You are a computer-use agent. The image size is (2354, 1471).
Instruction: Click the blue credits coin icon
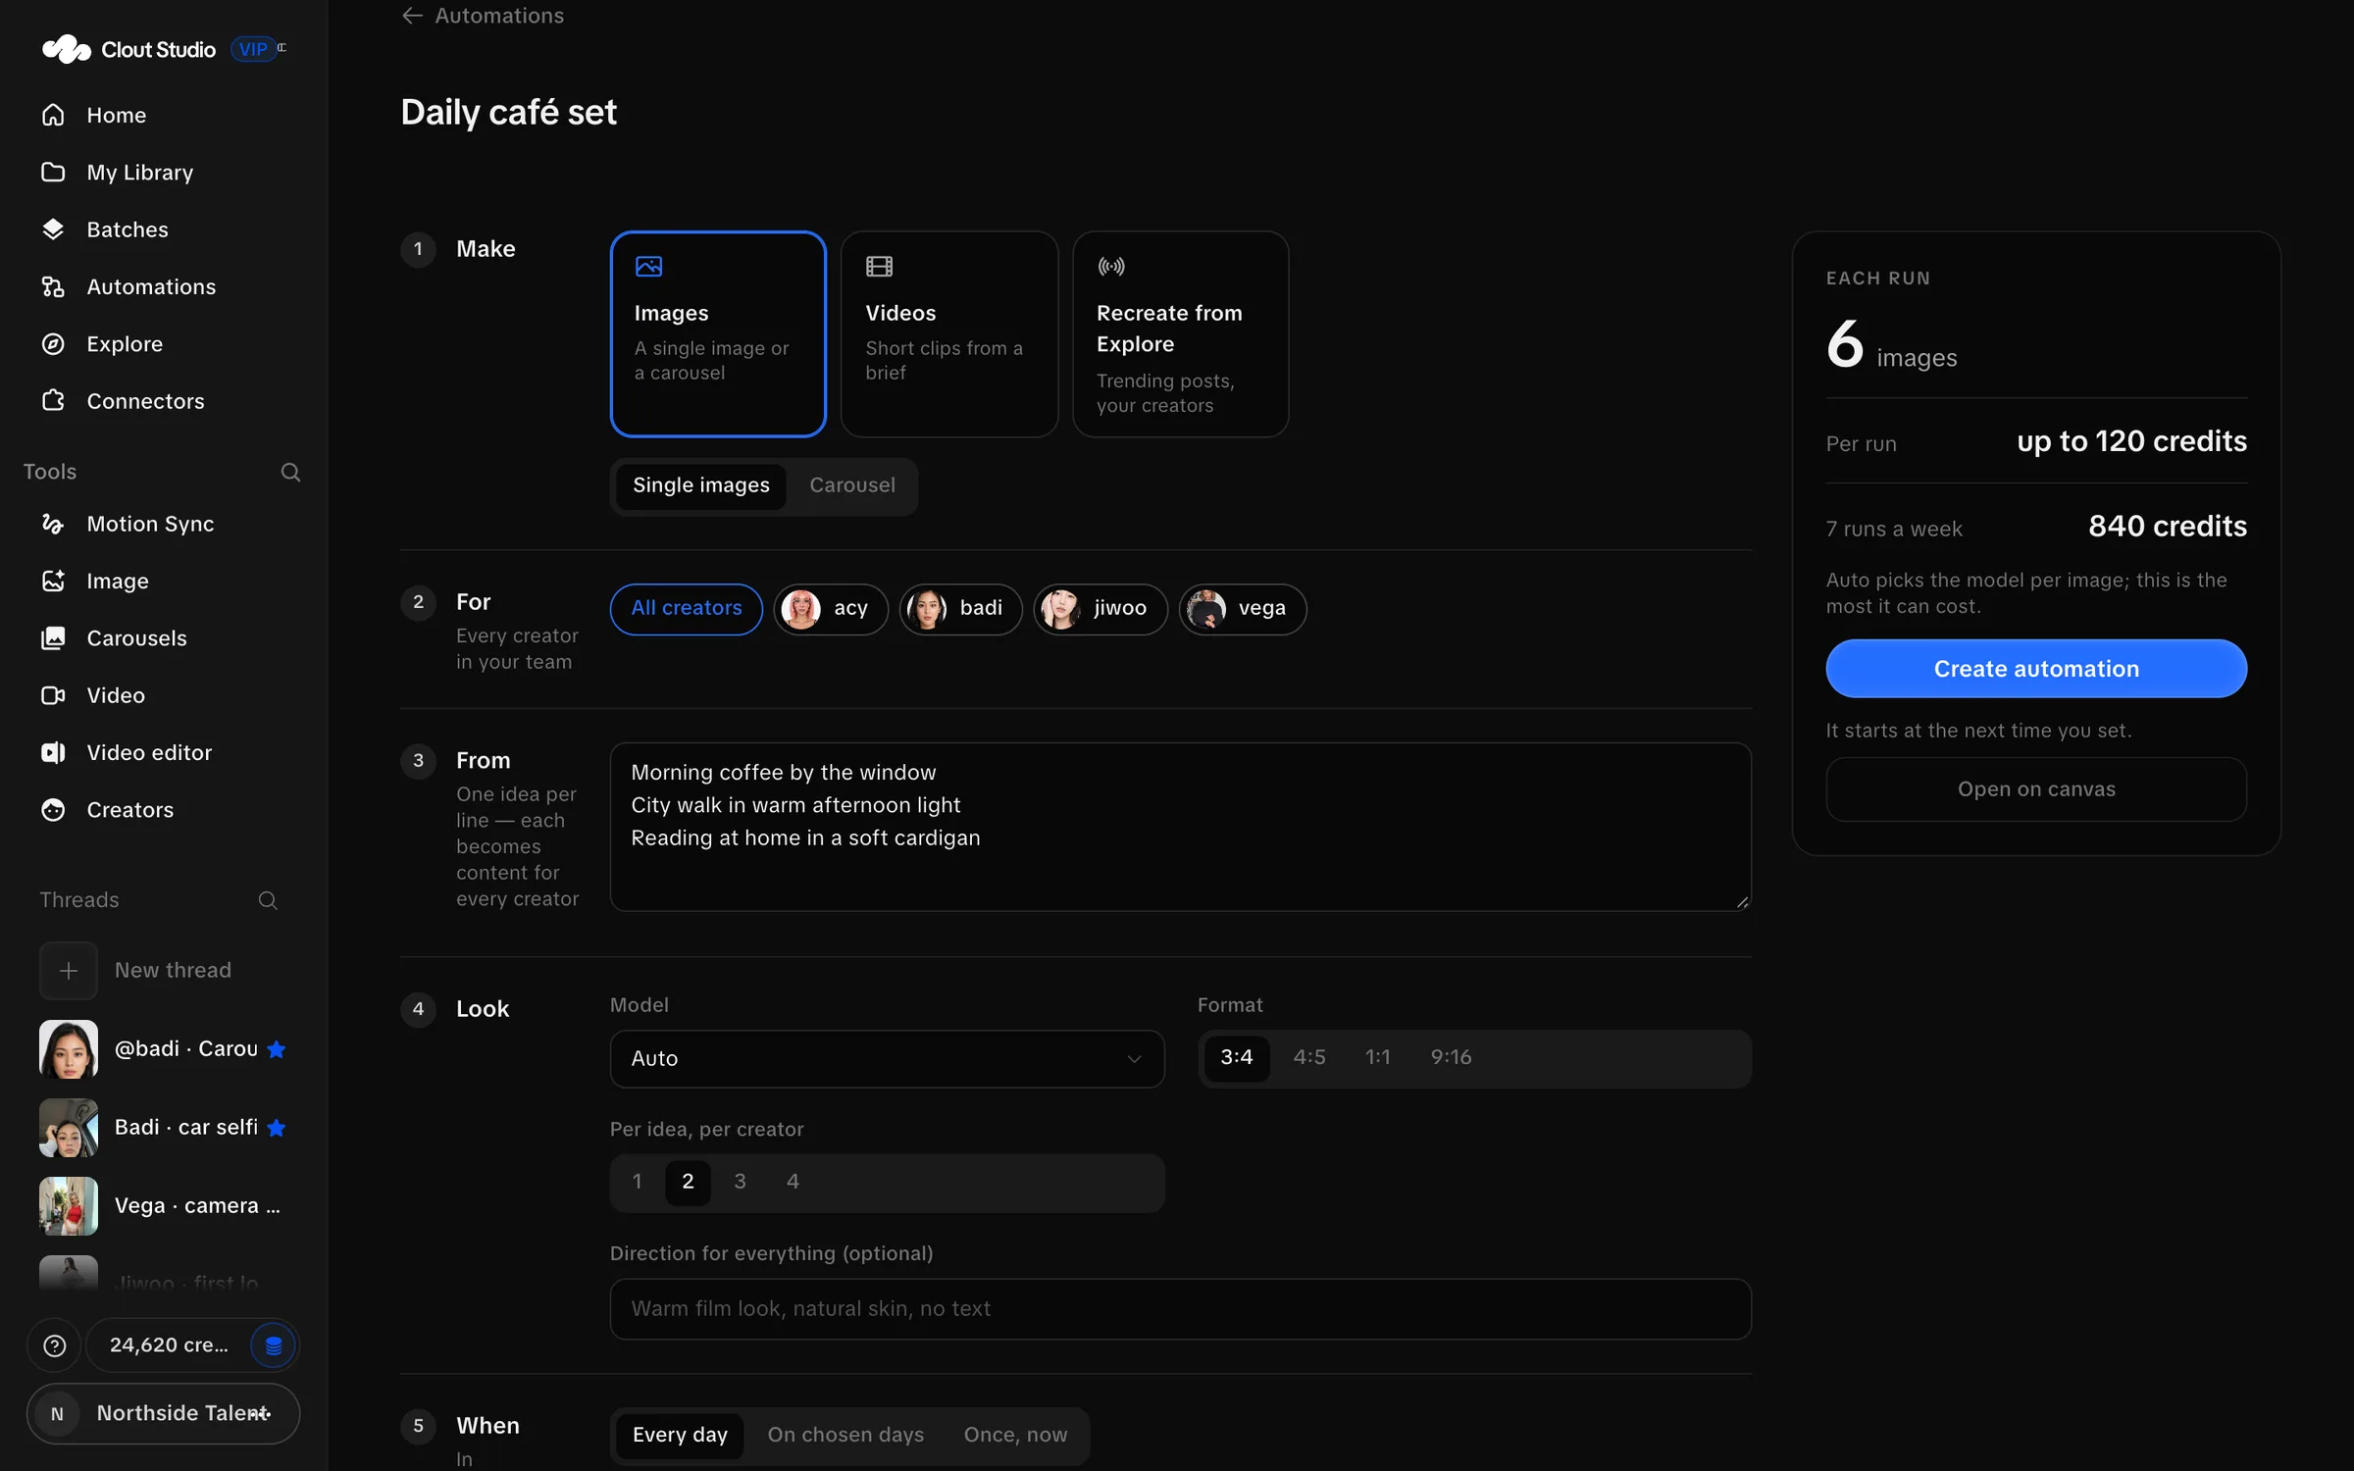pos(273,1345)
